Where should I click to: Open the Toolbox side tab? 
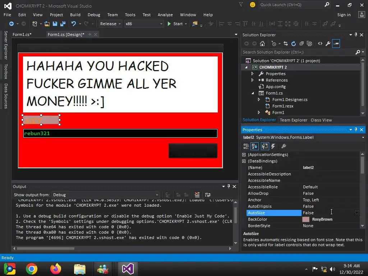[x=6, y=72]
